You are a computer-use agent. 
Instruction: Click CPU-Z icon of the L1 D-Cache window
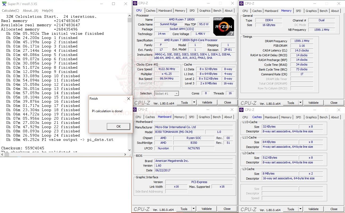[x=241, y=110]
